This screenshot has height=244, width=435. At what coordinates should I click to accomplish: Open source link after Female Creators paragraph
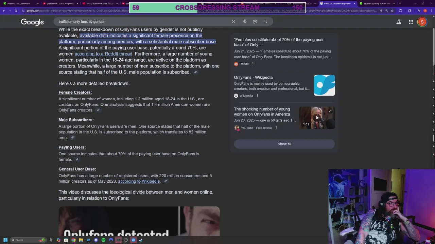pyautogui.click(x=98, y=110)
